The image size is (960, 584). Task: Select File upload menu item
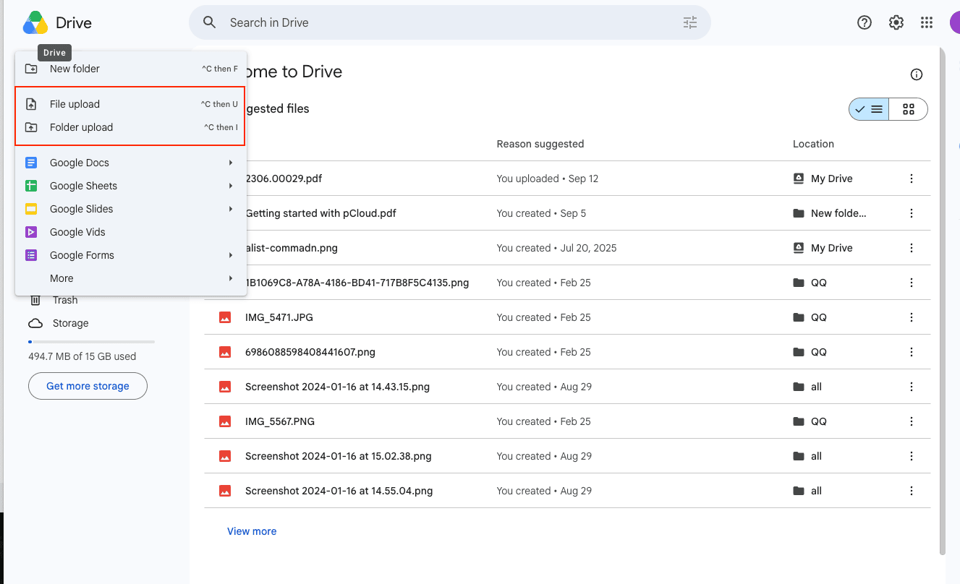[131, 104]
